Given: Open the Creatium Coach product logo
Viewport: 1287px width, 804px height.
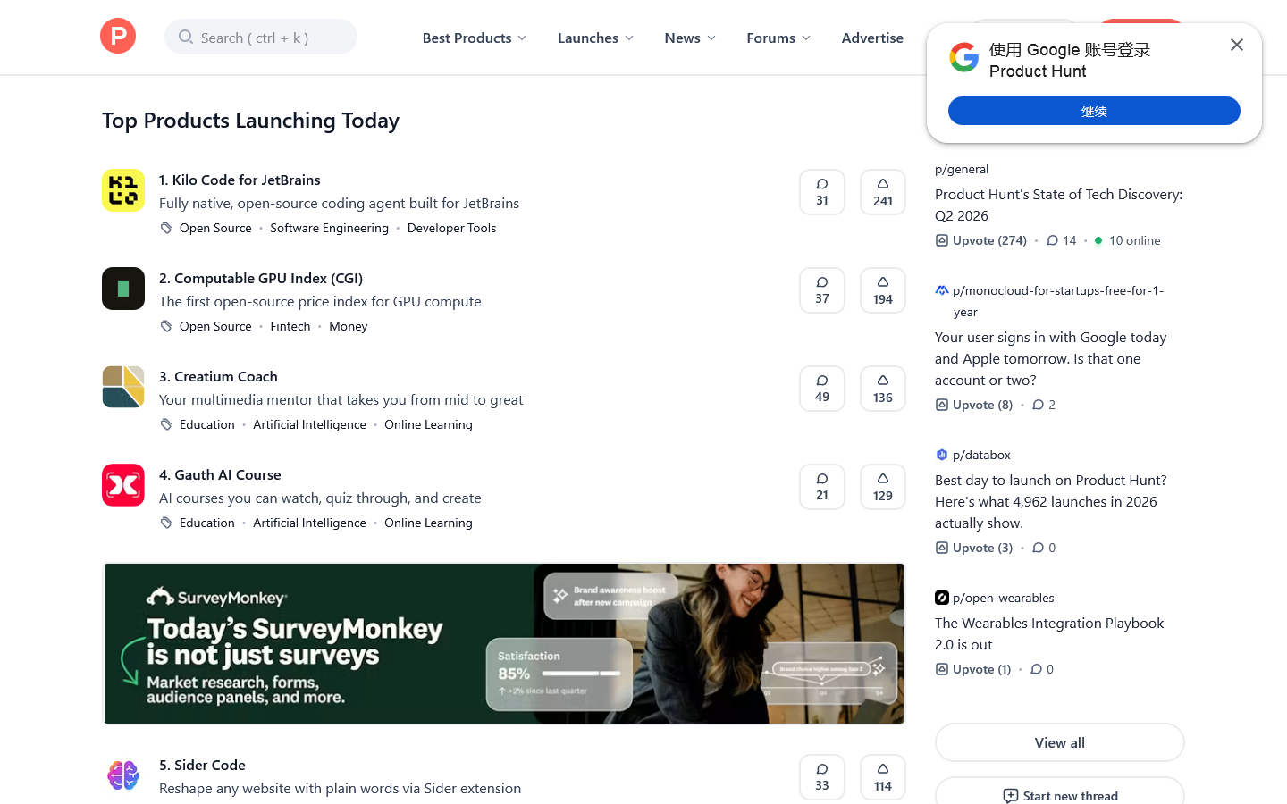Looking at the screenshot, I should [x=123, y=387].
